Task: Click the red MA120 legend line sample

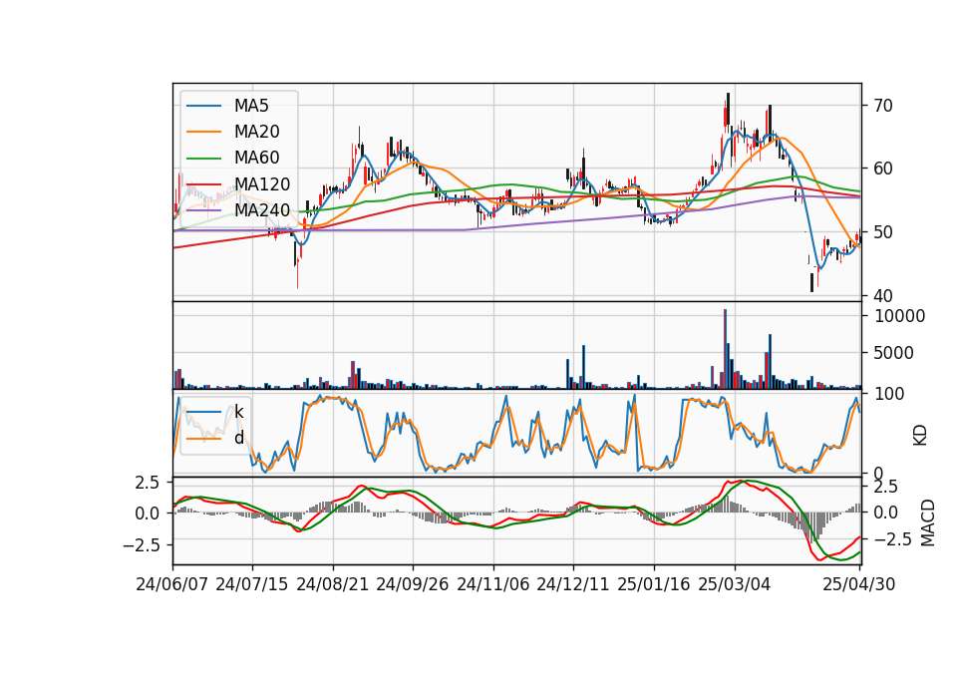Action: coord(203,184)
